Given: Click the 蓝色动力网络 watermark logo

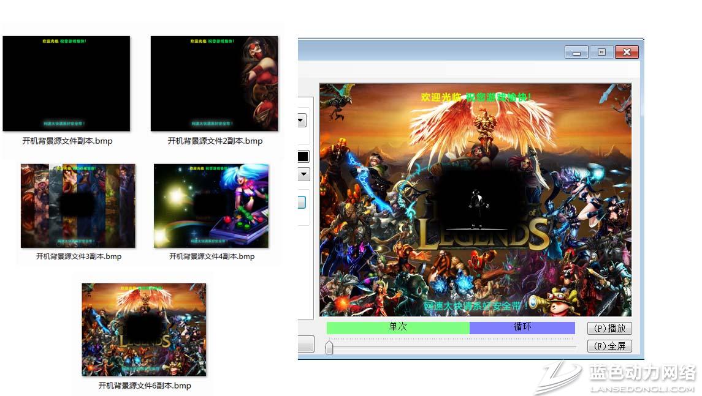Looking at the screenshot, I should [616, 378].
